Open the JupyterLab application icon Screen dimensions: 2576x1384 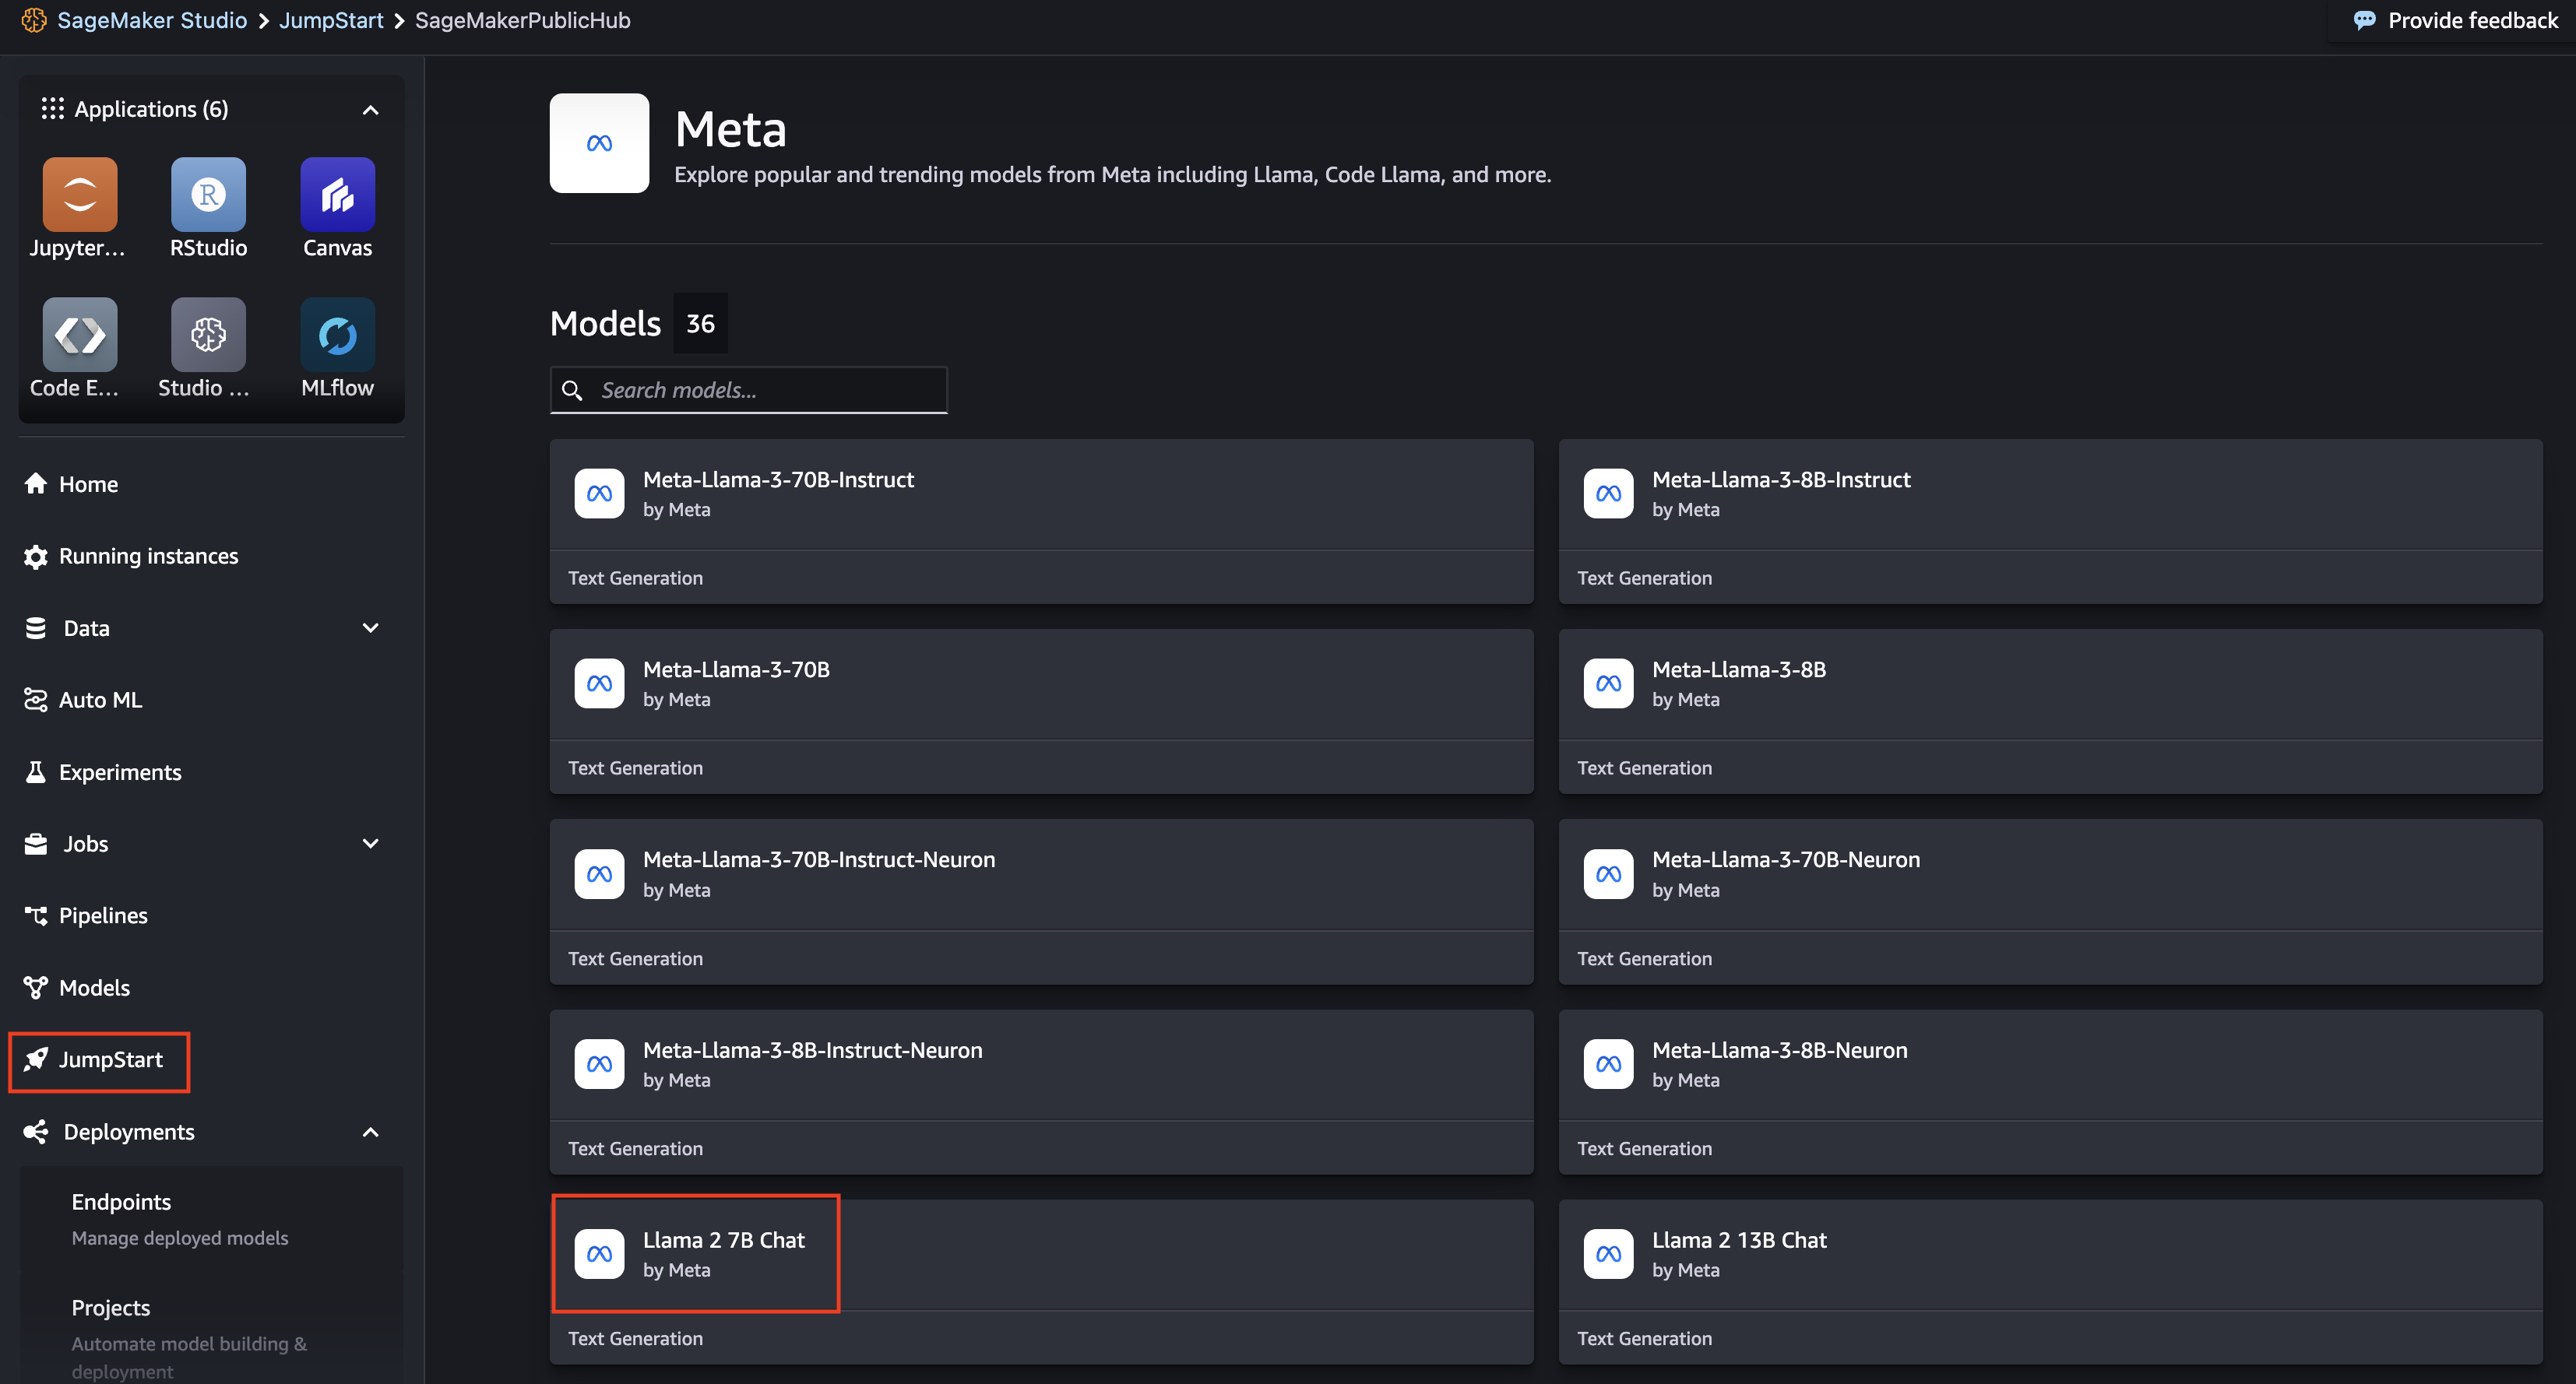(x=79, y=194)
